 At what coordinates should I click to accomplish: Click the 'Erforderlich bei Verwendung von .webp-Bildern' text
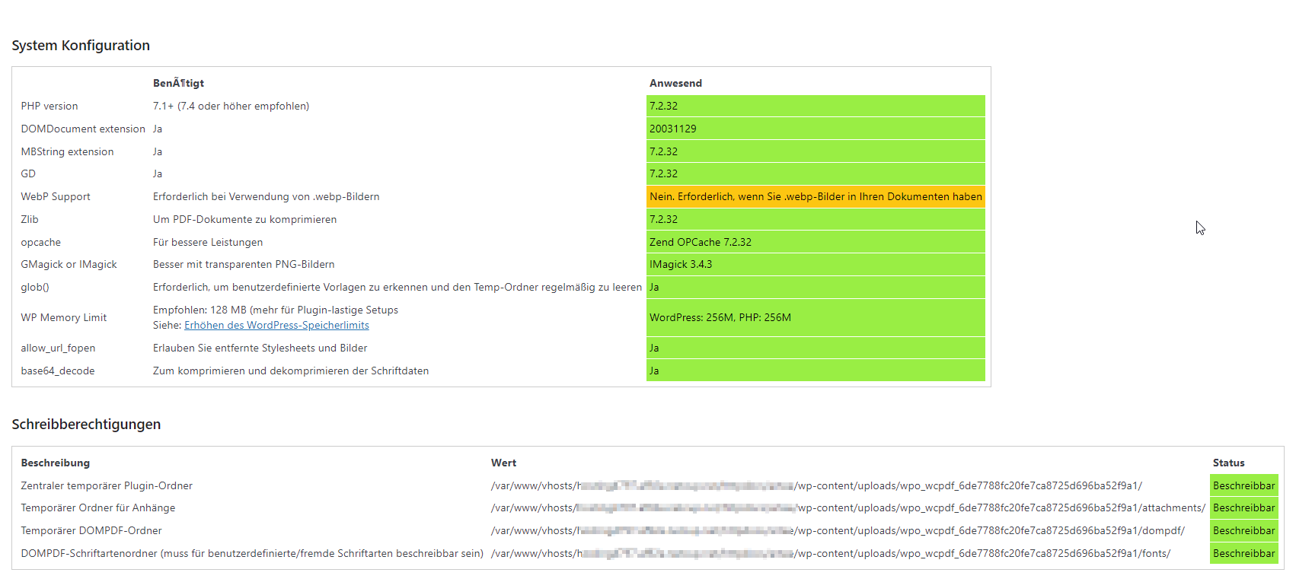(x=266, y=196)
